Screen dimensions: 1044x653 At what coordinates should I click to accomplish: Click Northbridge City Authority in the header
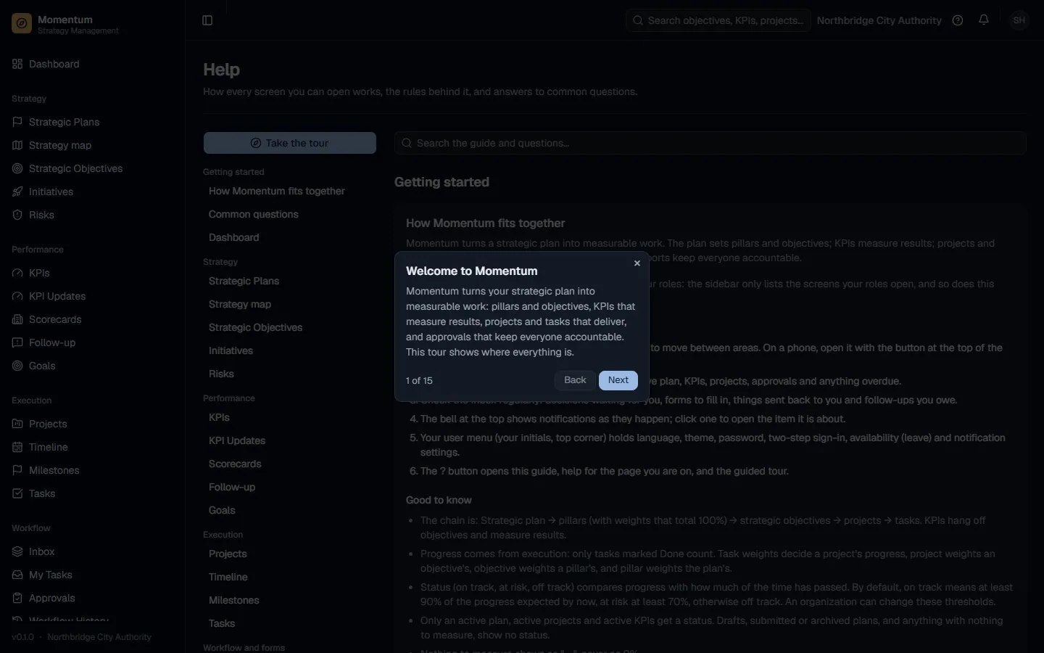(x=879, y=20)
